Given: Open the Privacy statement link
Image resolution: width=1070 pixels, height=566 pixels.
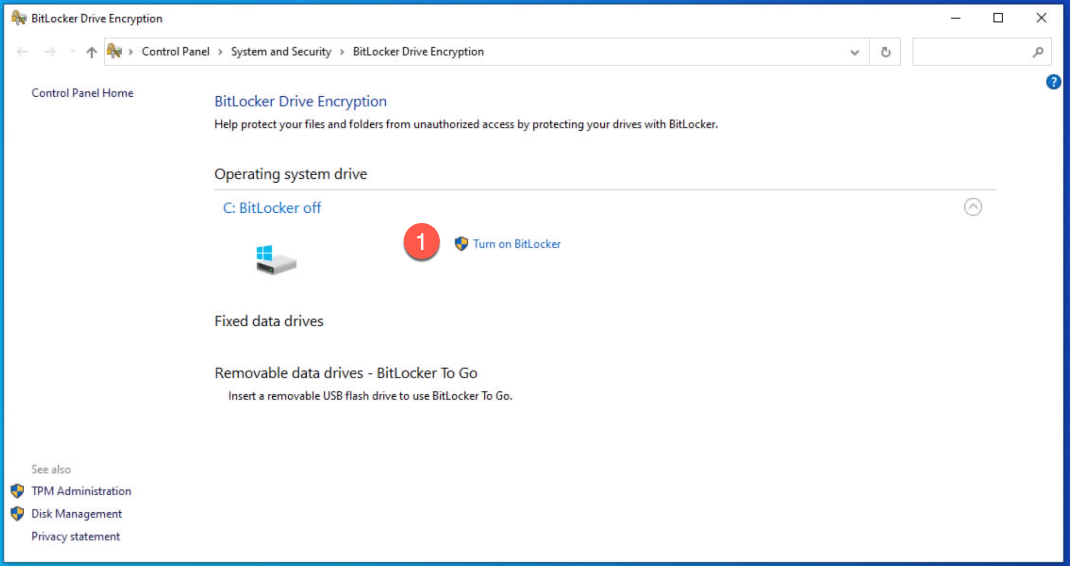Looking at the screenshot, I should (x=75, y=536).
